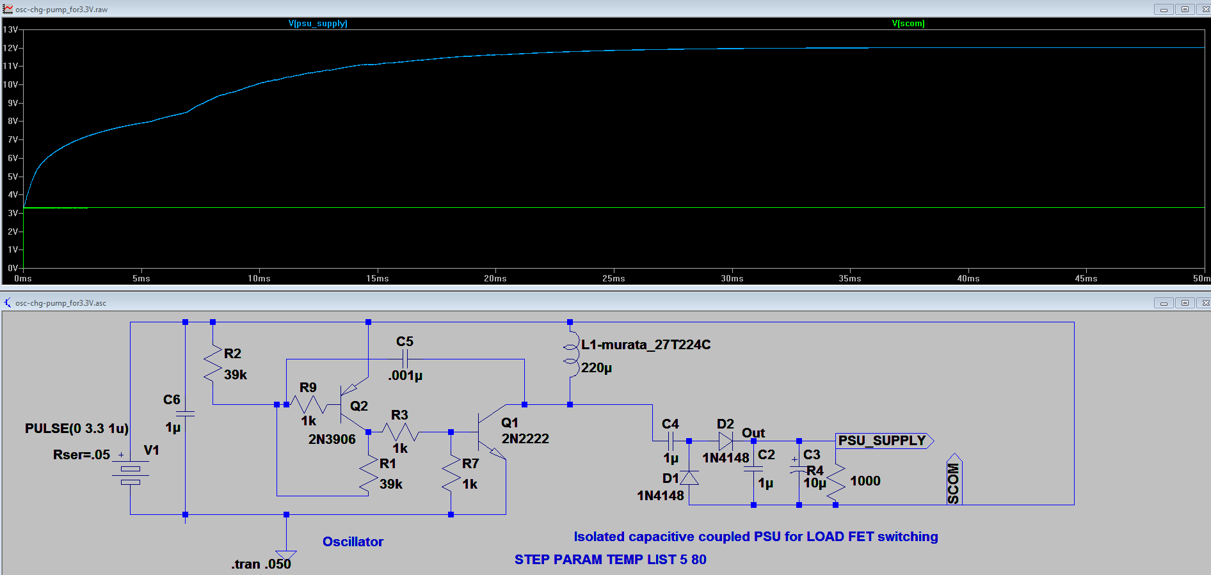This screenshot has width=1211, height=575.
Task: Select the Q1 NPN transistor symbol
Action: click(492, 432)
